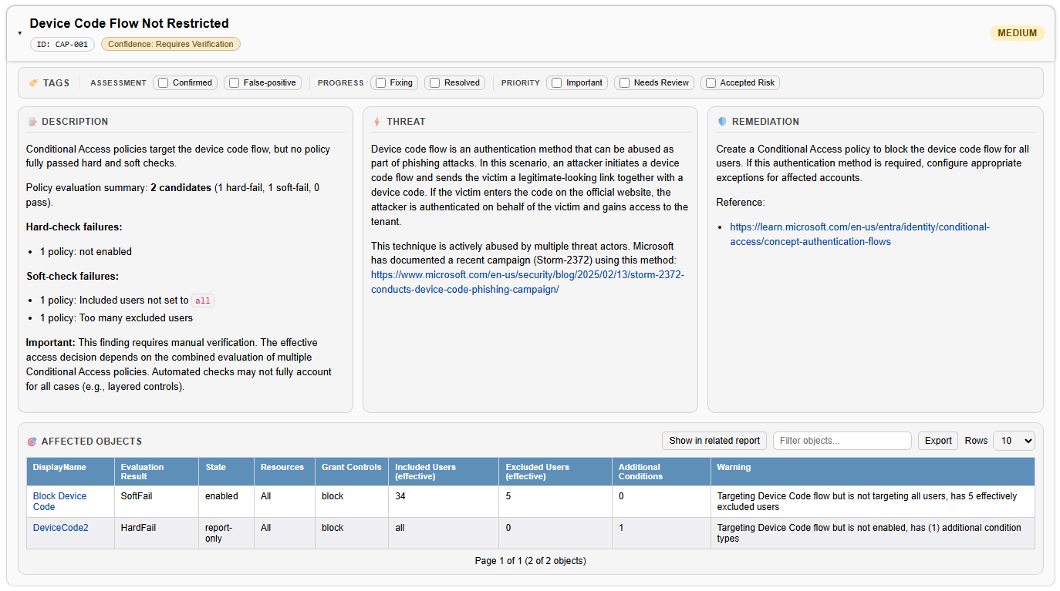Check the Resolved progress checkbox
Viewport: 1060px width, 591px height.
click(435, 83)
